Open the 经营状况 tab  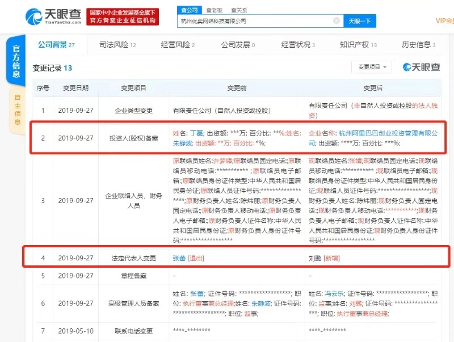pos(298,45)
